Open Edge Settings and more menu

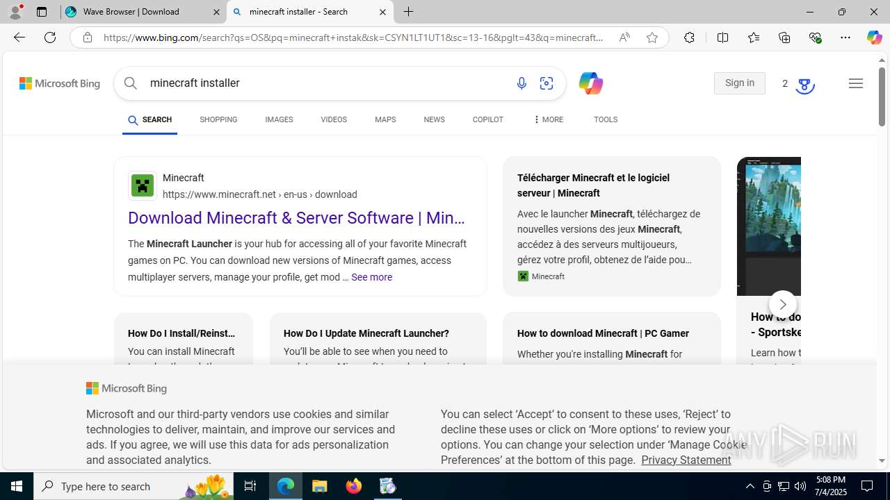click(x=845, y=37)
